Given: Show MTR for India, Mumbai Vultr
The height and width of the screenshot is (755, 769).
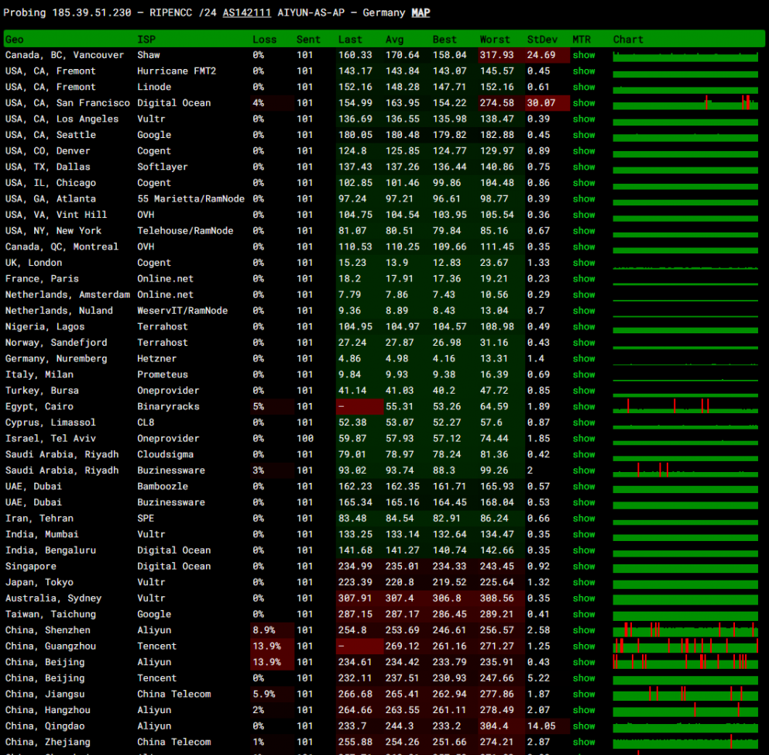Looking at the screenshot, I should point(584,534).
